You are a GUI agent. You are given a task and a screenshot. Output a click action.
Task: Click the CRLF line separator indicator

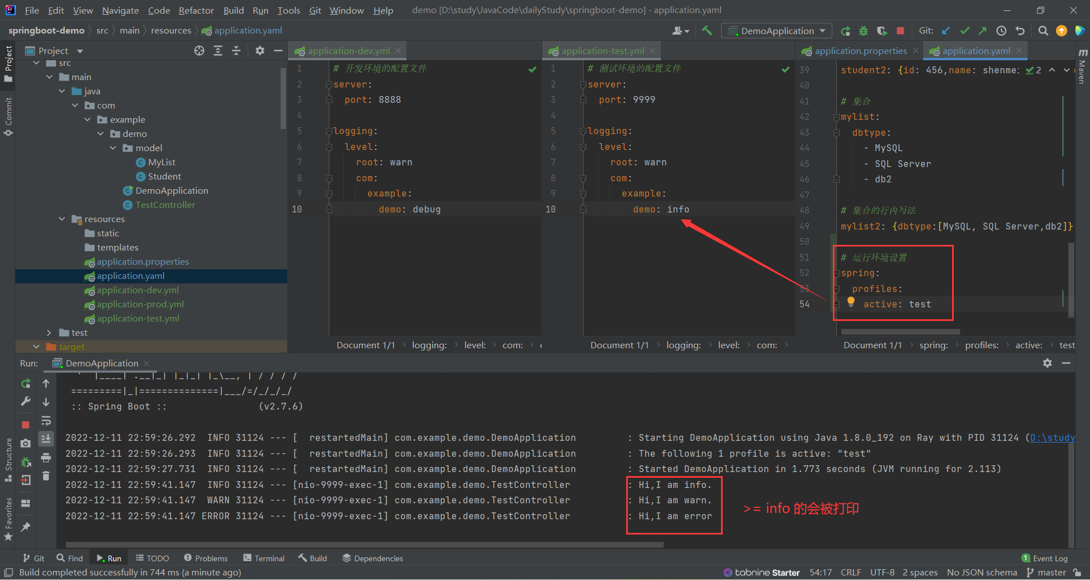tap(850, 572)
